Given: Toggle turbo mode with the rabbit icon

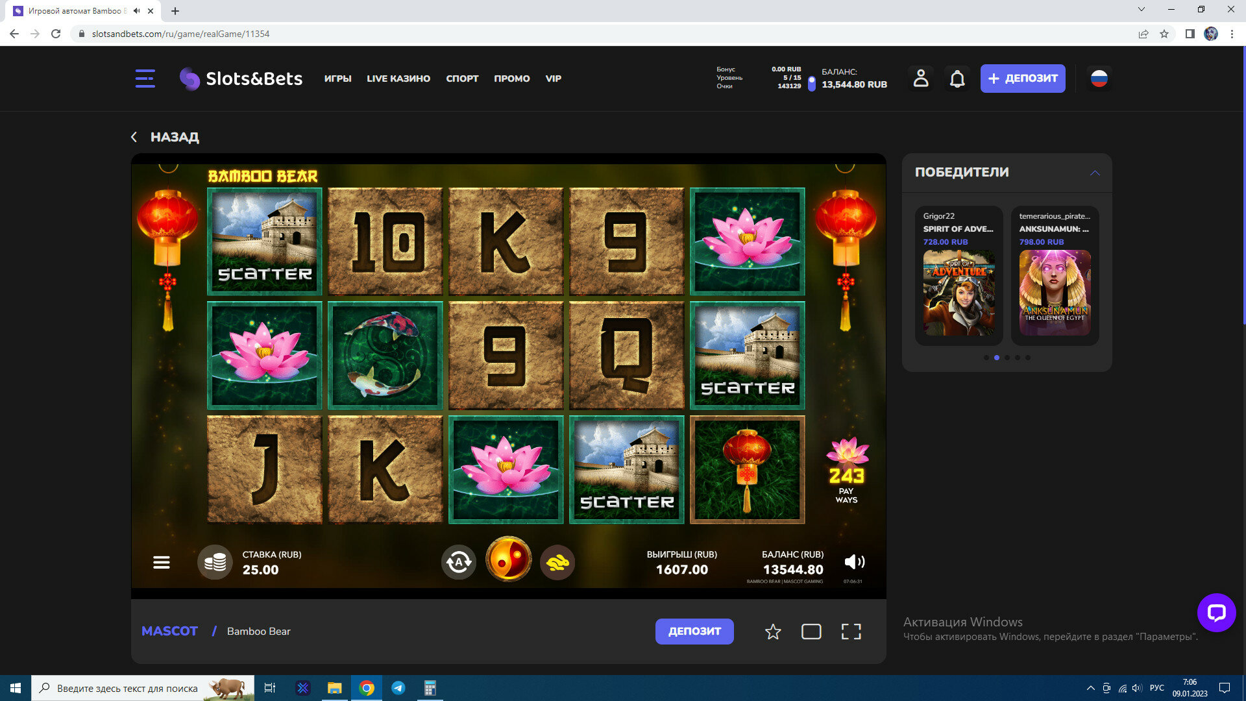Looking at the screenshot, I should (557, 562).
